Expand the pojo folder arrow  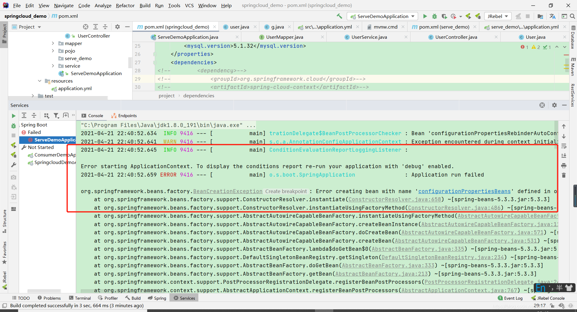(x=53, y=51)
